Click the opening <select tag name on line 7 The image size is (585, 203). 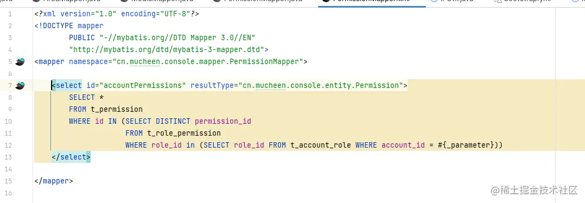[69, 85]
